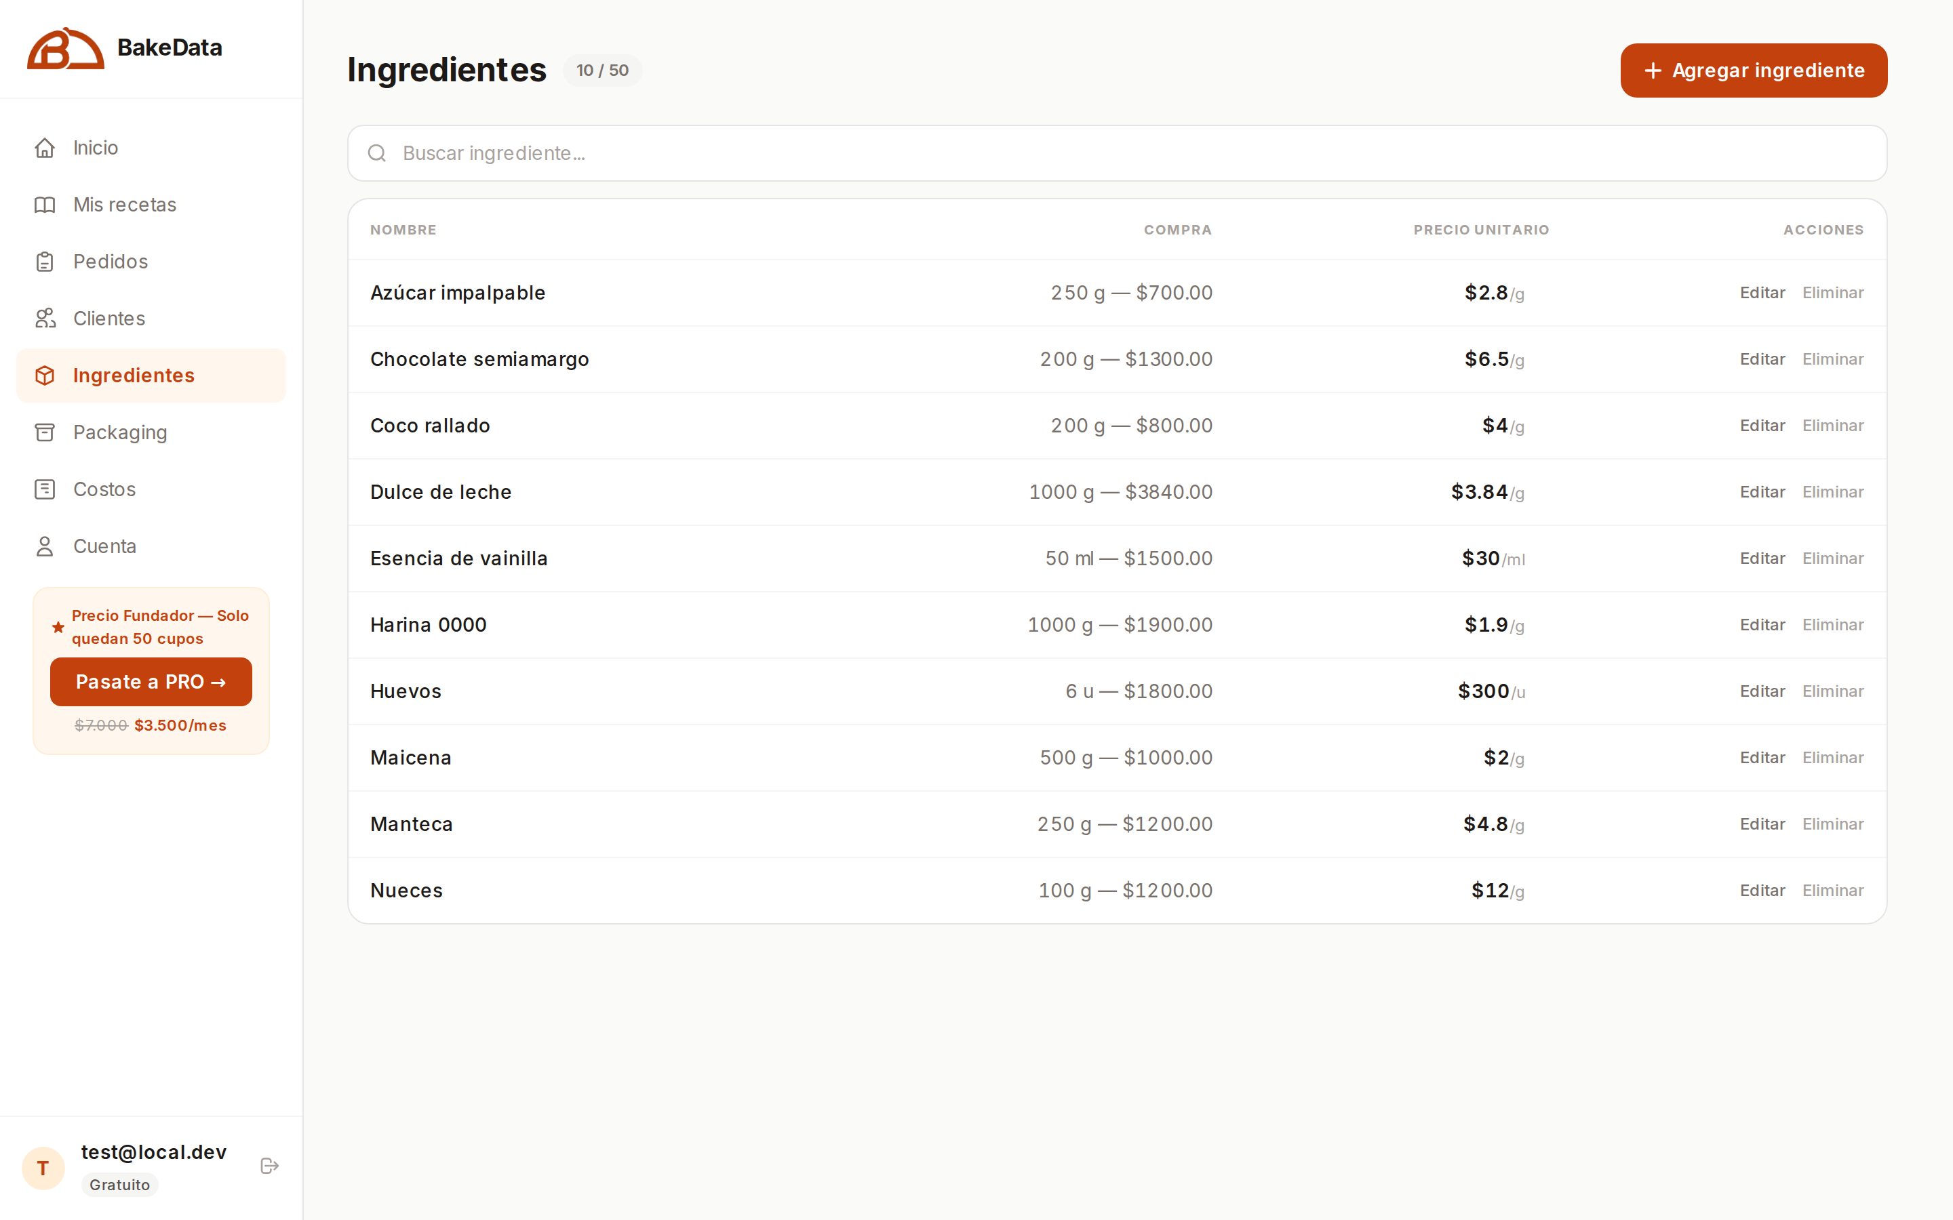Edit Manteca
Screen dimensions: 1953x1220
coord(1762,823)
